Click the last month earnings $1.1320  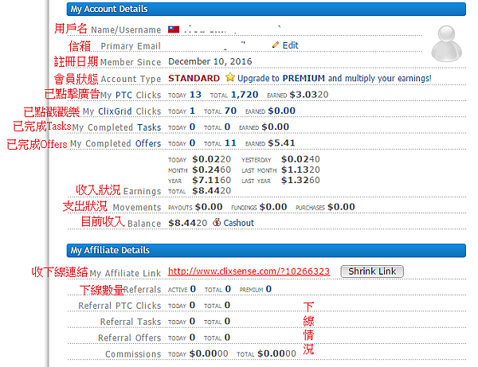tap(300, 170)
